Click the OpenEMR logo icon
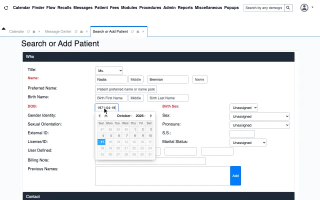 (x=6, y=8)
